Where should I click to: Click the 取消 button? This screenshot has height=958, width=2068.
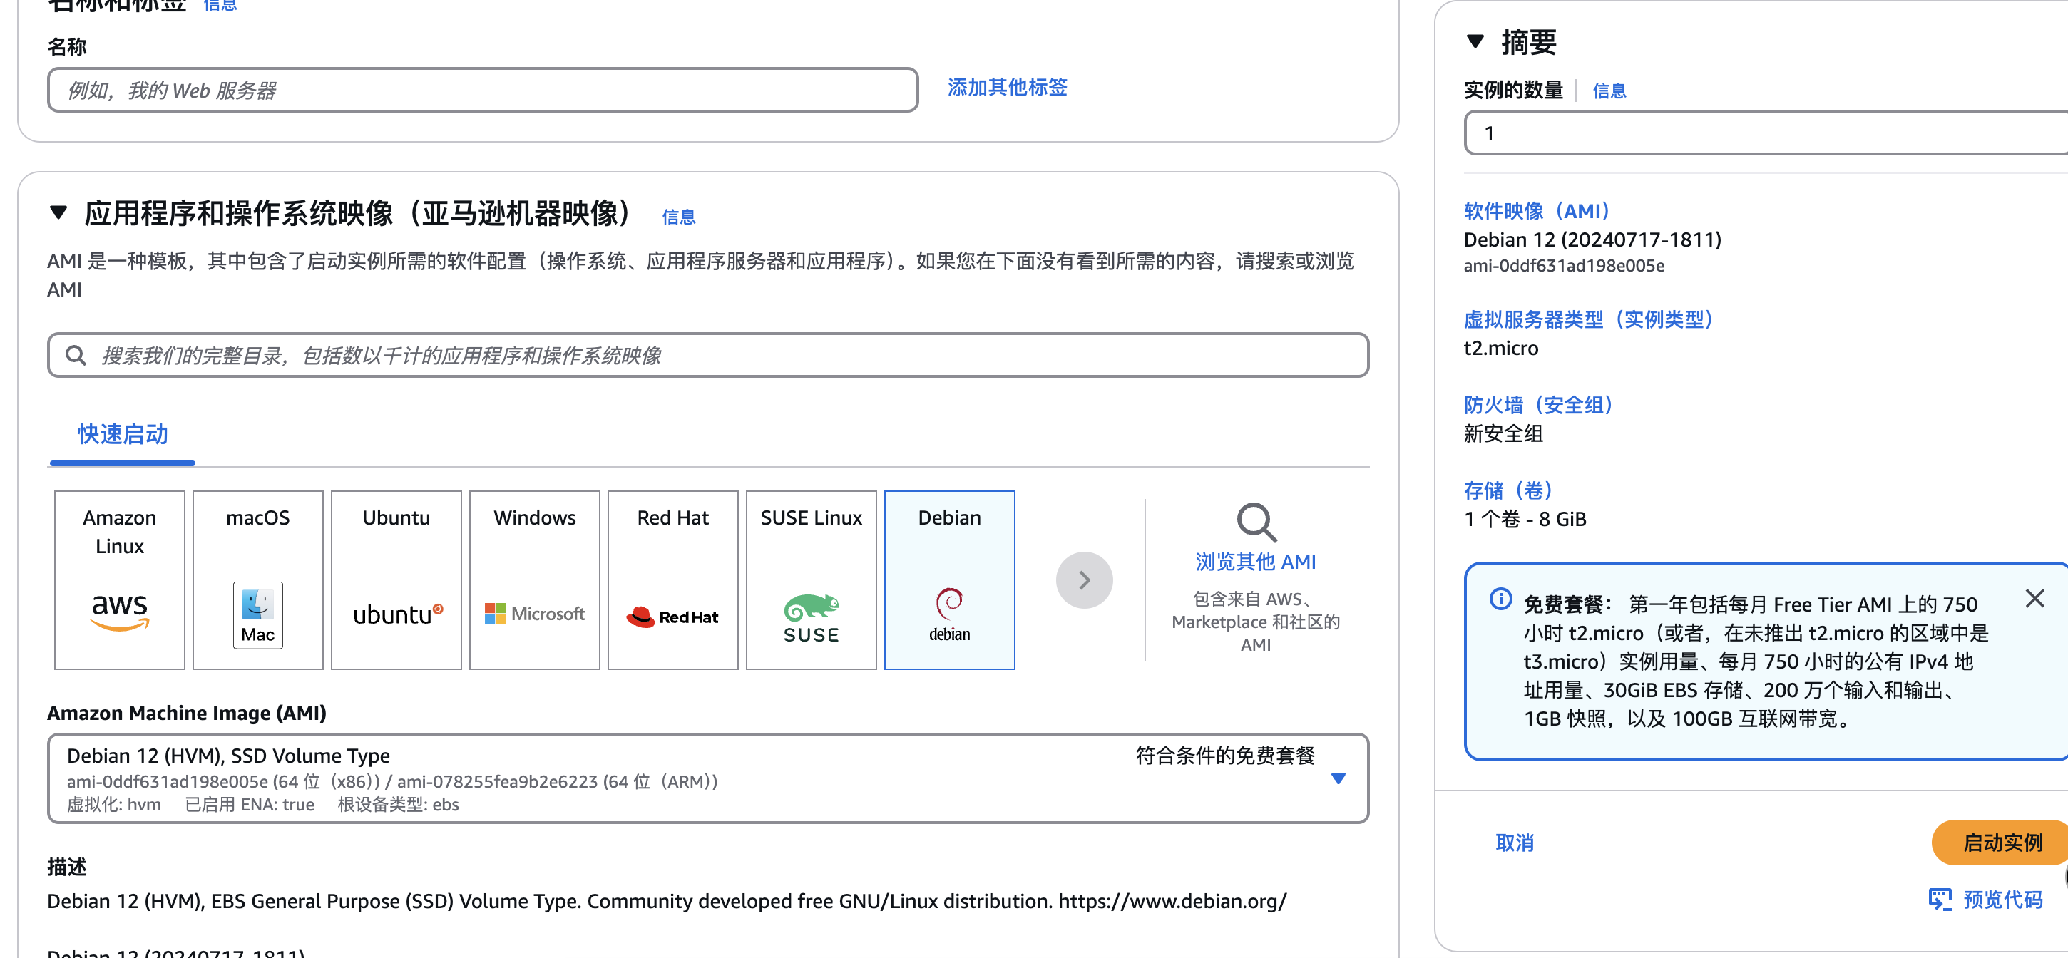tap(1515, 843)
